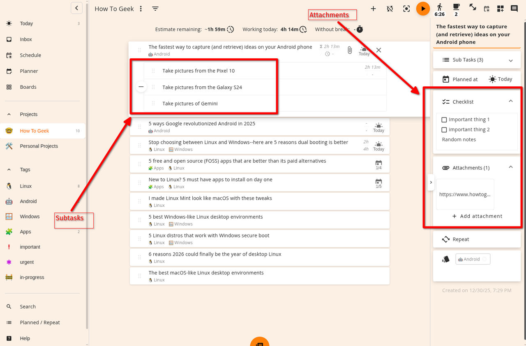The image size is (526, 346).
Task: Open the How To Geek project three-dot menu
Action: (x=141, y=9)
